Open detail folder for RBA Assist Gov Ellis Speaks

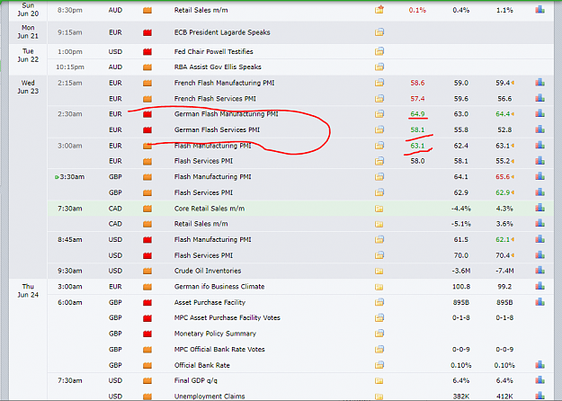coord(379,67)
